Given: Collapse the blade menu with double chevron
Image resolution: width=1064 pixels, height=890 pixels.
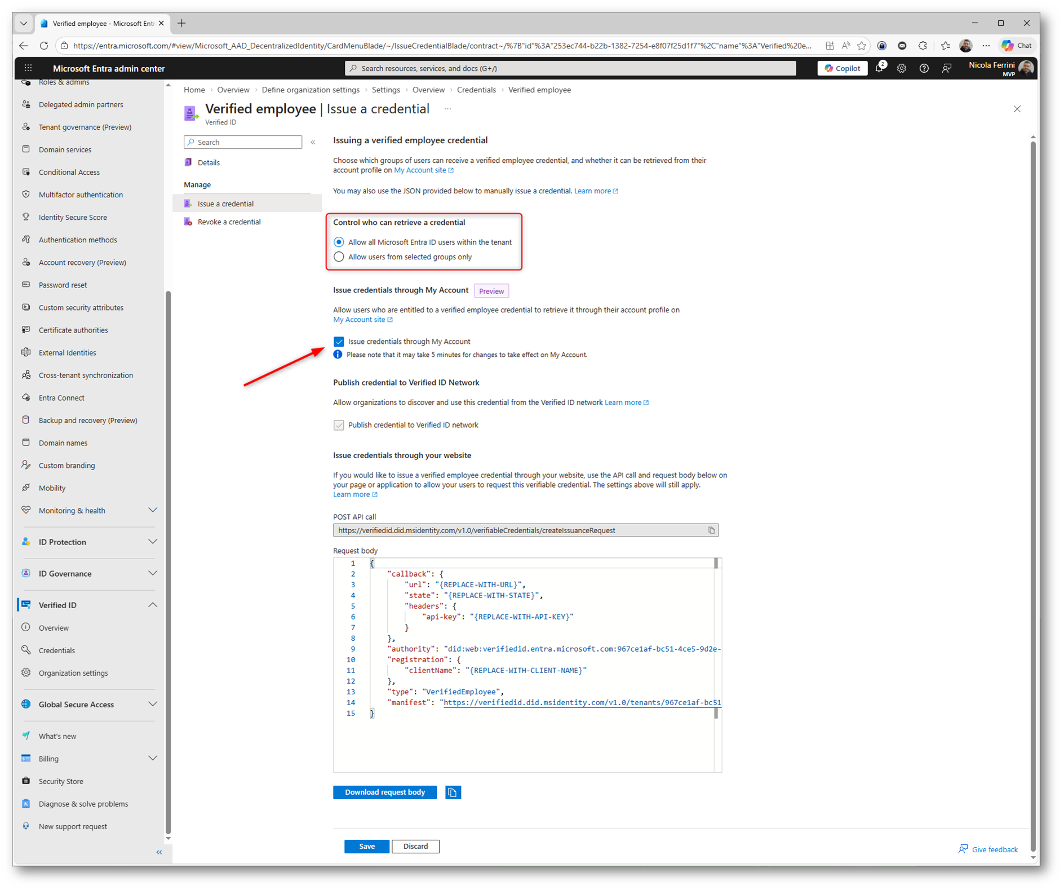Looking at the screenshot, I should [x=313, y=142].
